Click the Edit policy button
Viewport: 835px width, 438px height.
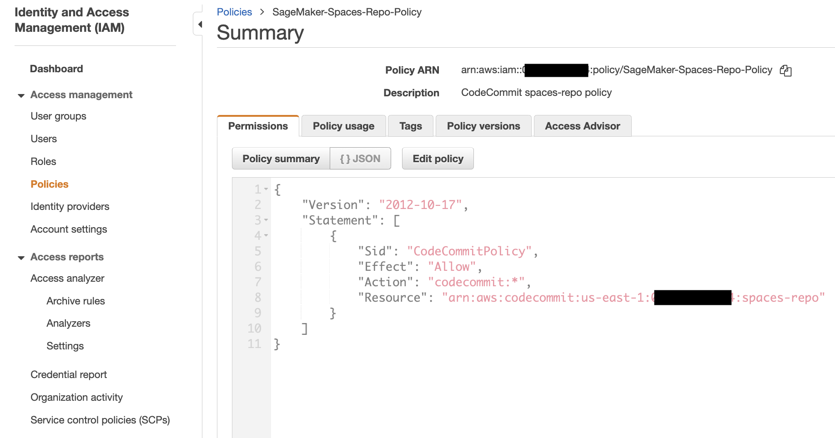coord(438,159)
